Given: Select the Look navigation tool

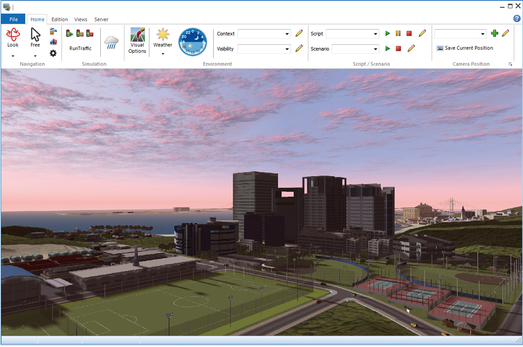Looking at the screenshot, I should [13, 37].
